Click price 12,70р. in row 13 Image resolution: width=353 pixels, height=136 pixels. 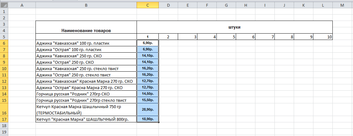tap(148, 87)
